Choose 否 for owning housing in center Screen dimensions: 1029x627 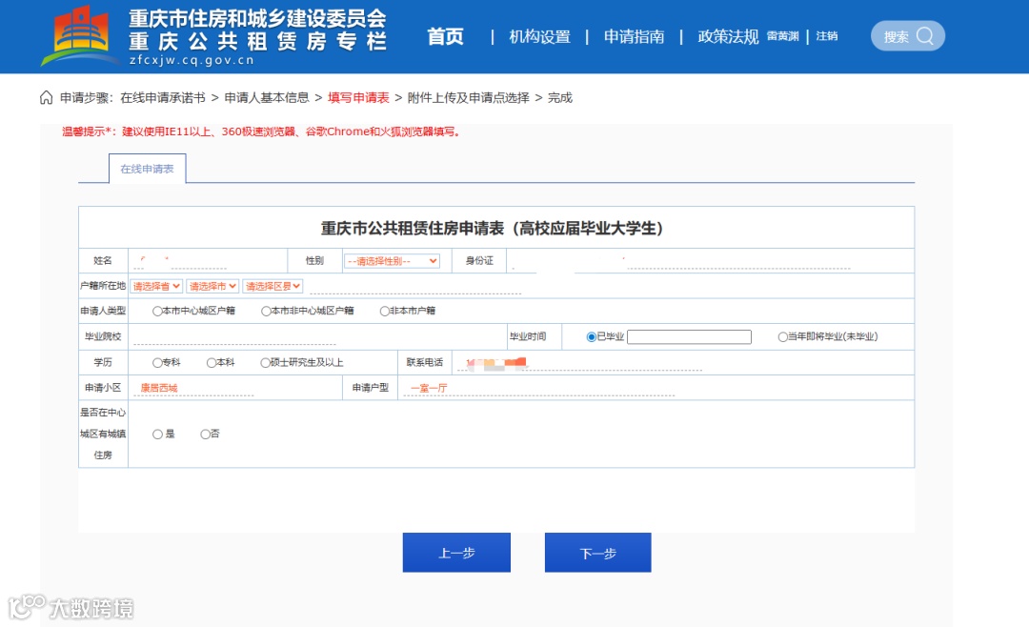coord(206,434)
